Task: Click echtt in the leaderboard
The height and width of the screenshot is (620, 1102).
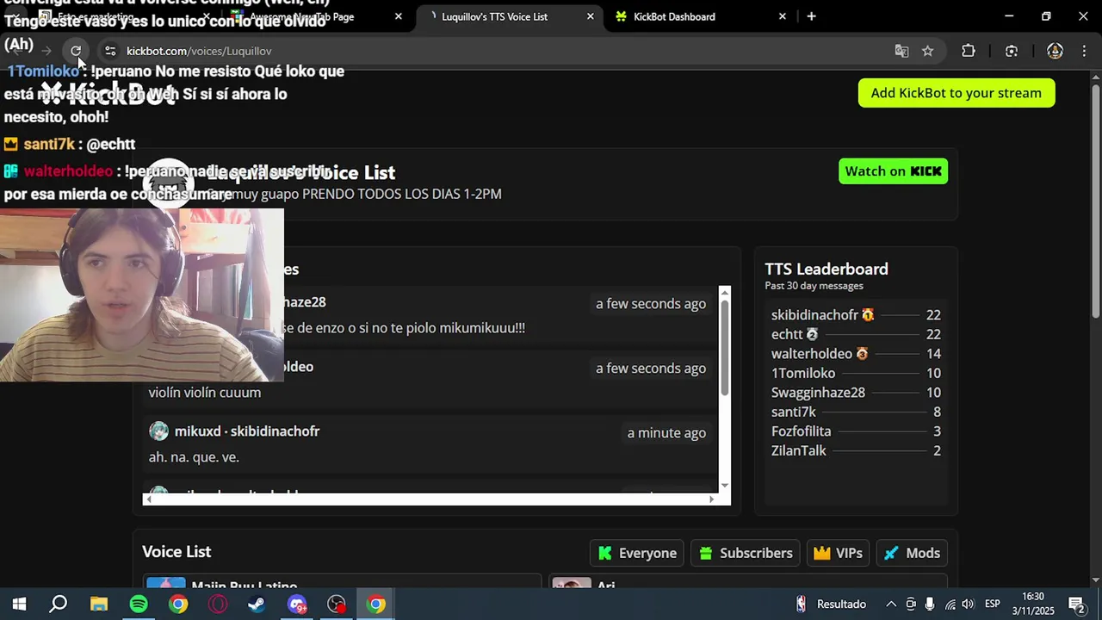Action: coord(787,334)
